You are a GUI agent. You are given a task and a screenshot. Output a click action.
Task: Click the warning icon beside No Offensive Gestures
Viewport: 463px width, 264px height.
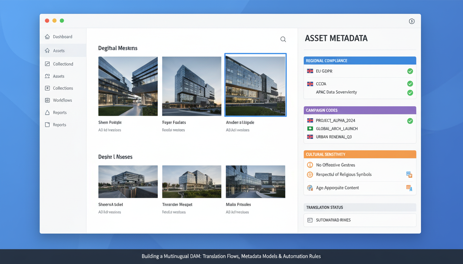309,165
